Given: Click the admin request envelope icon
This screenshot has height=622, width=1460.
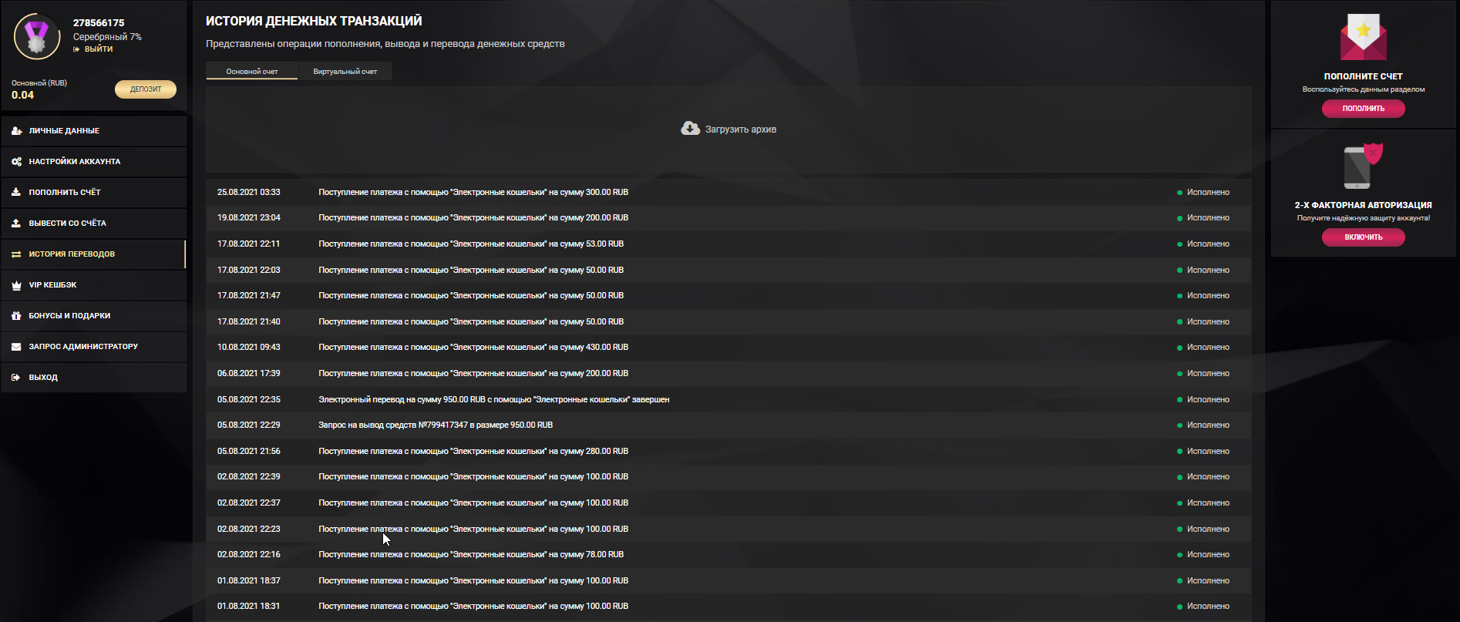Looking at the screenshot, I should [x=16, y=347].
